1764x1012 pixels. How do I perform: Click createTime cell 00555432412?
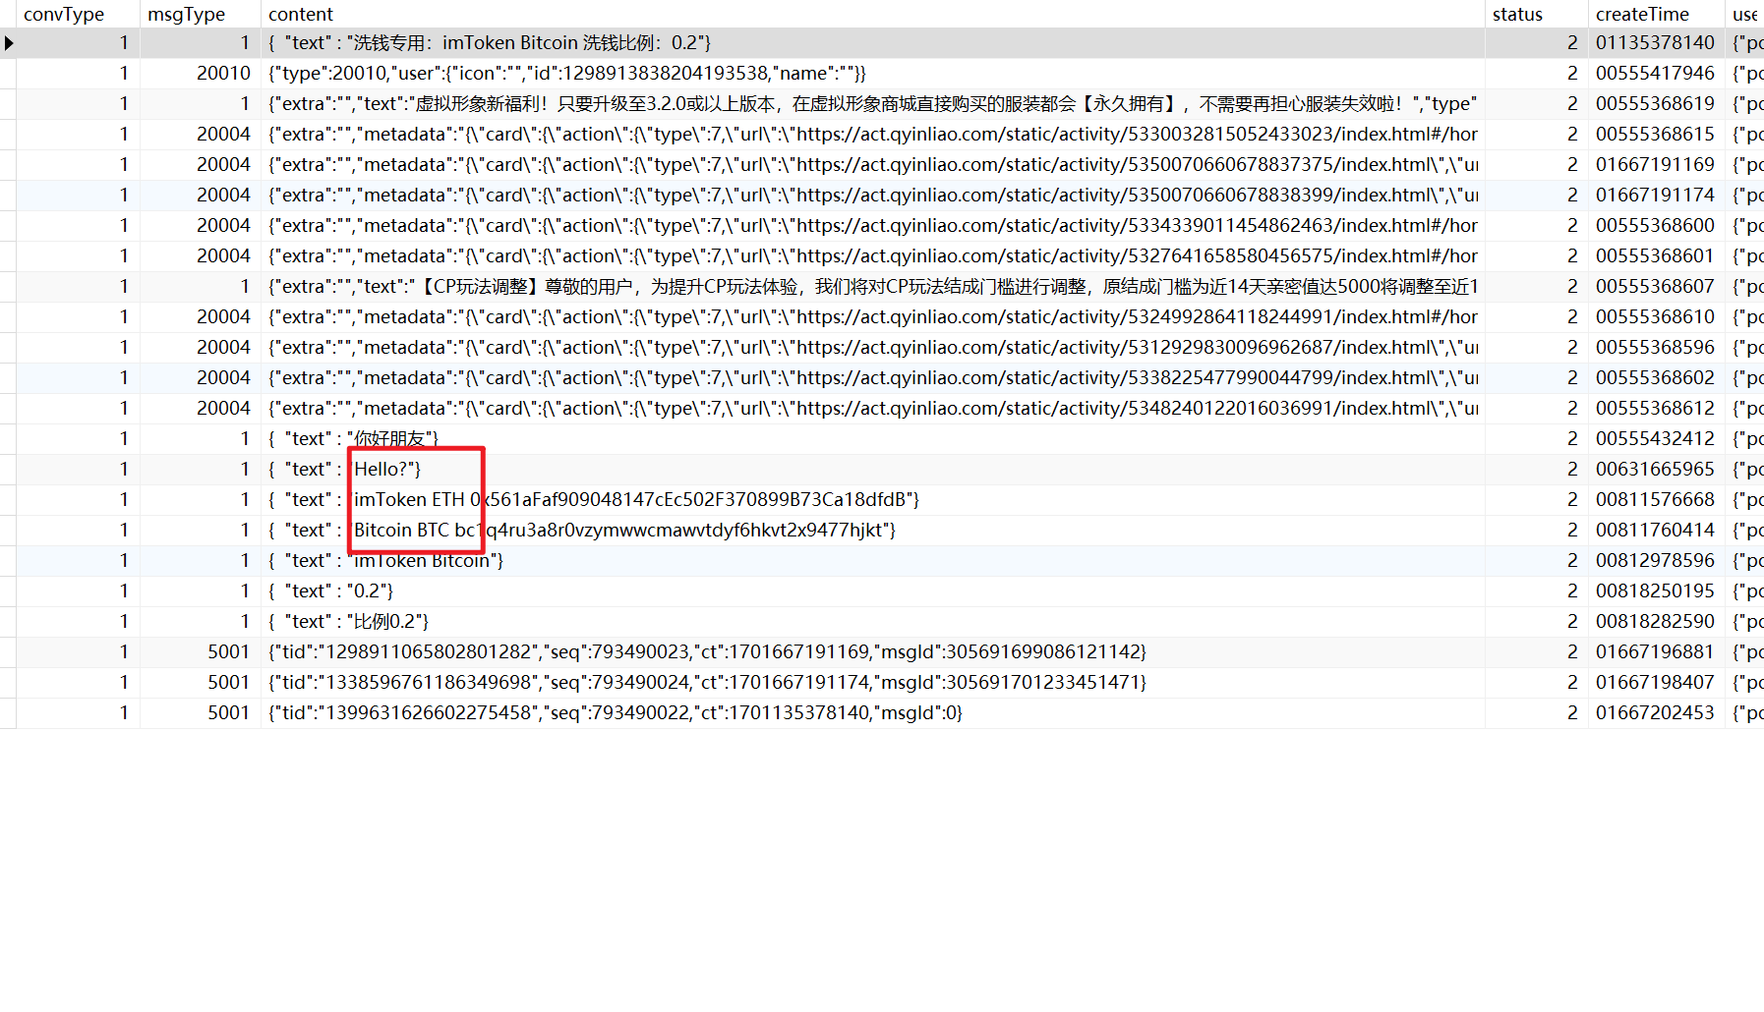tap(1656, 439)
